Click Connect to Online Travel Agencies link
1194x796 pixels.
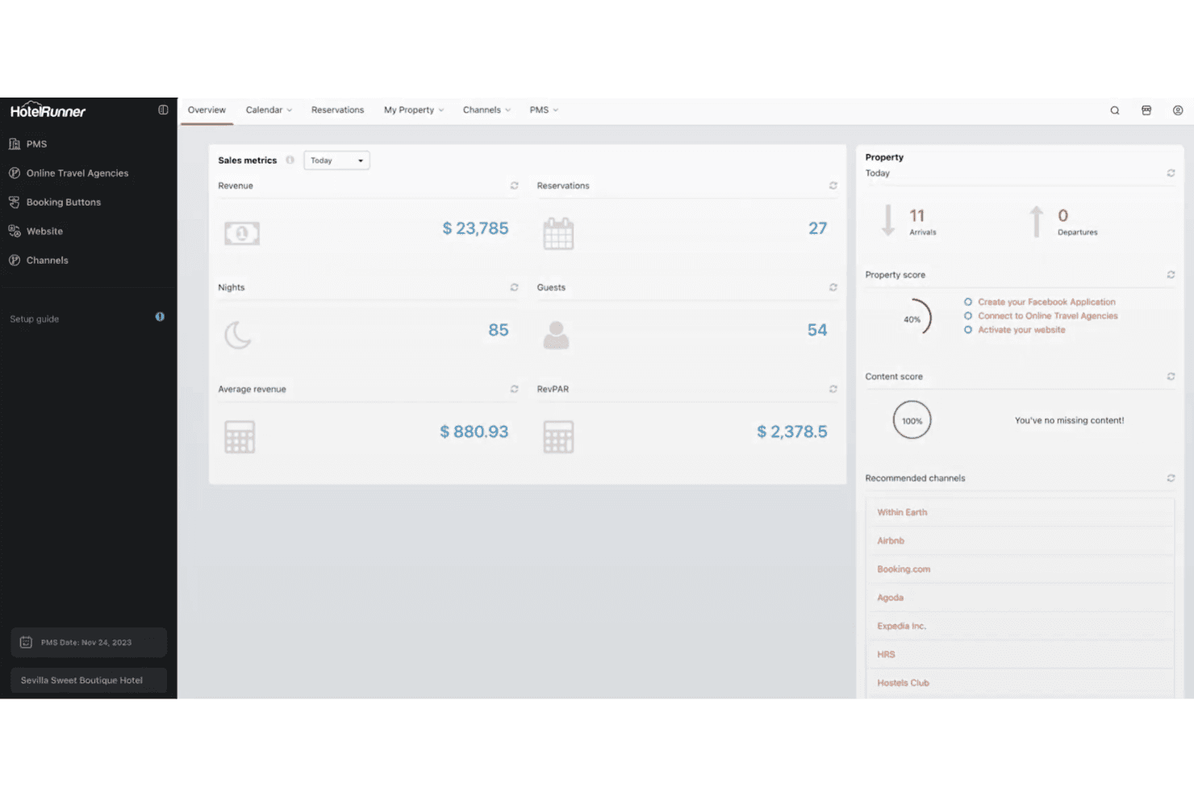click(x=1048, y=315)
